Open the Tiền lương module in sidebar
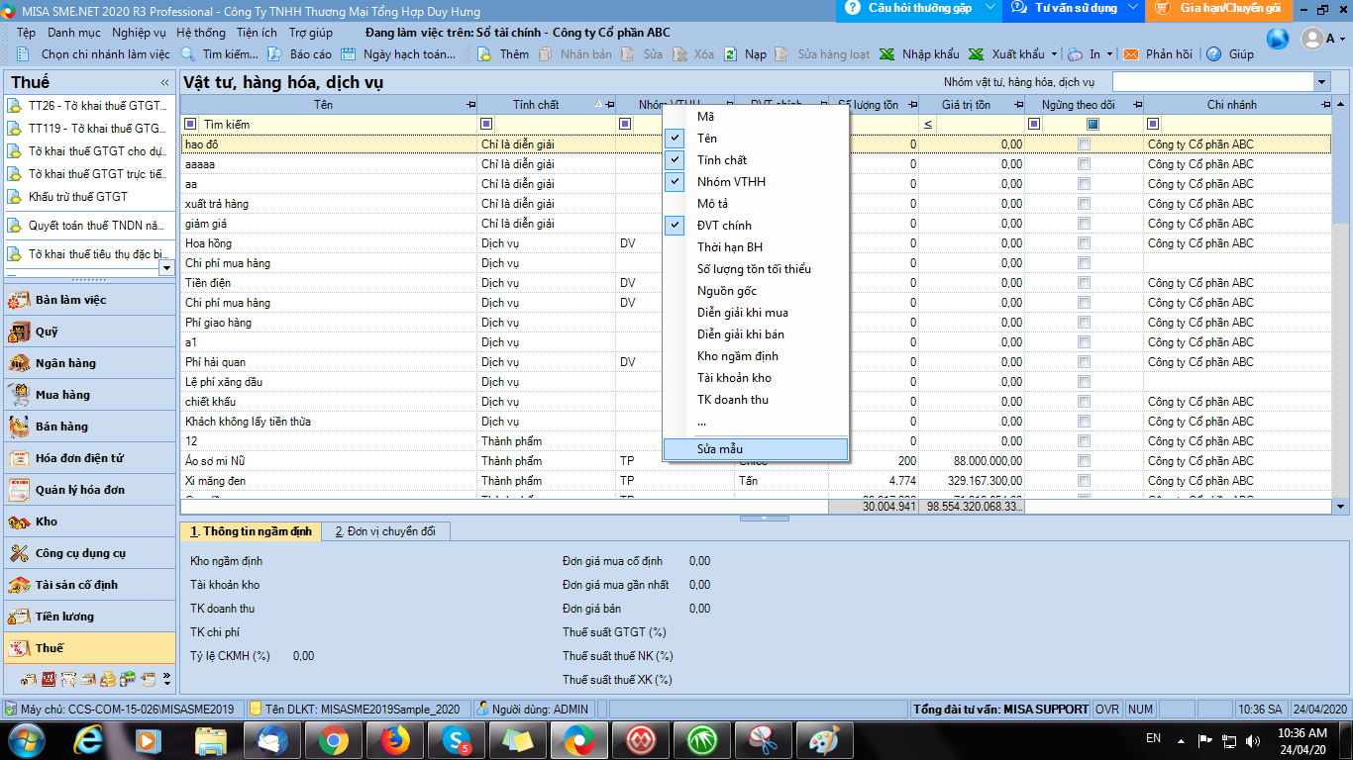The height and width of the screenshot is (760, 1353). click(x=89, y=617)
